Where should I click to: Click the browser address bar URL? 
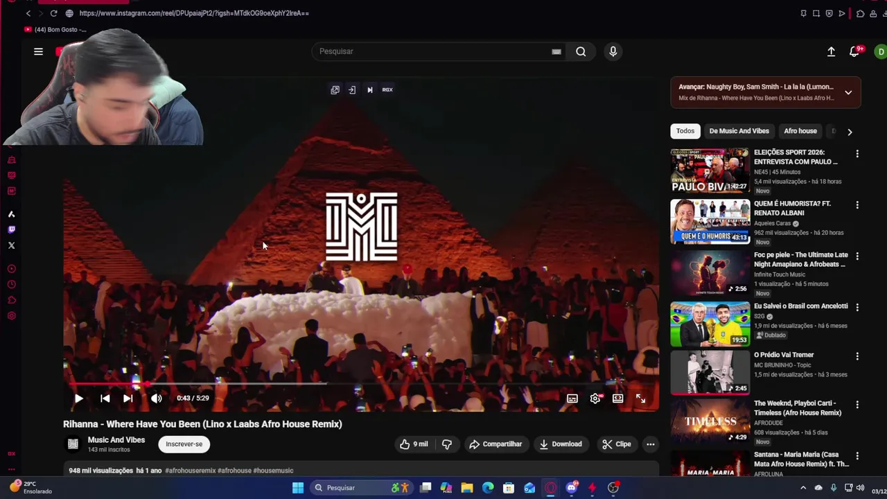click(x=194, y=13)
